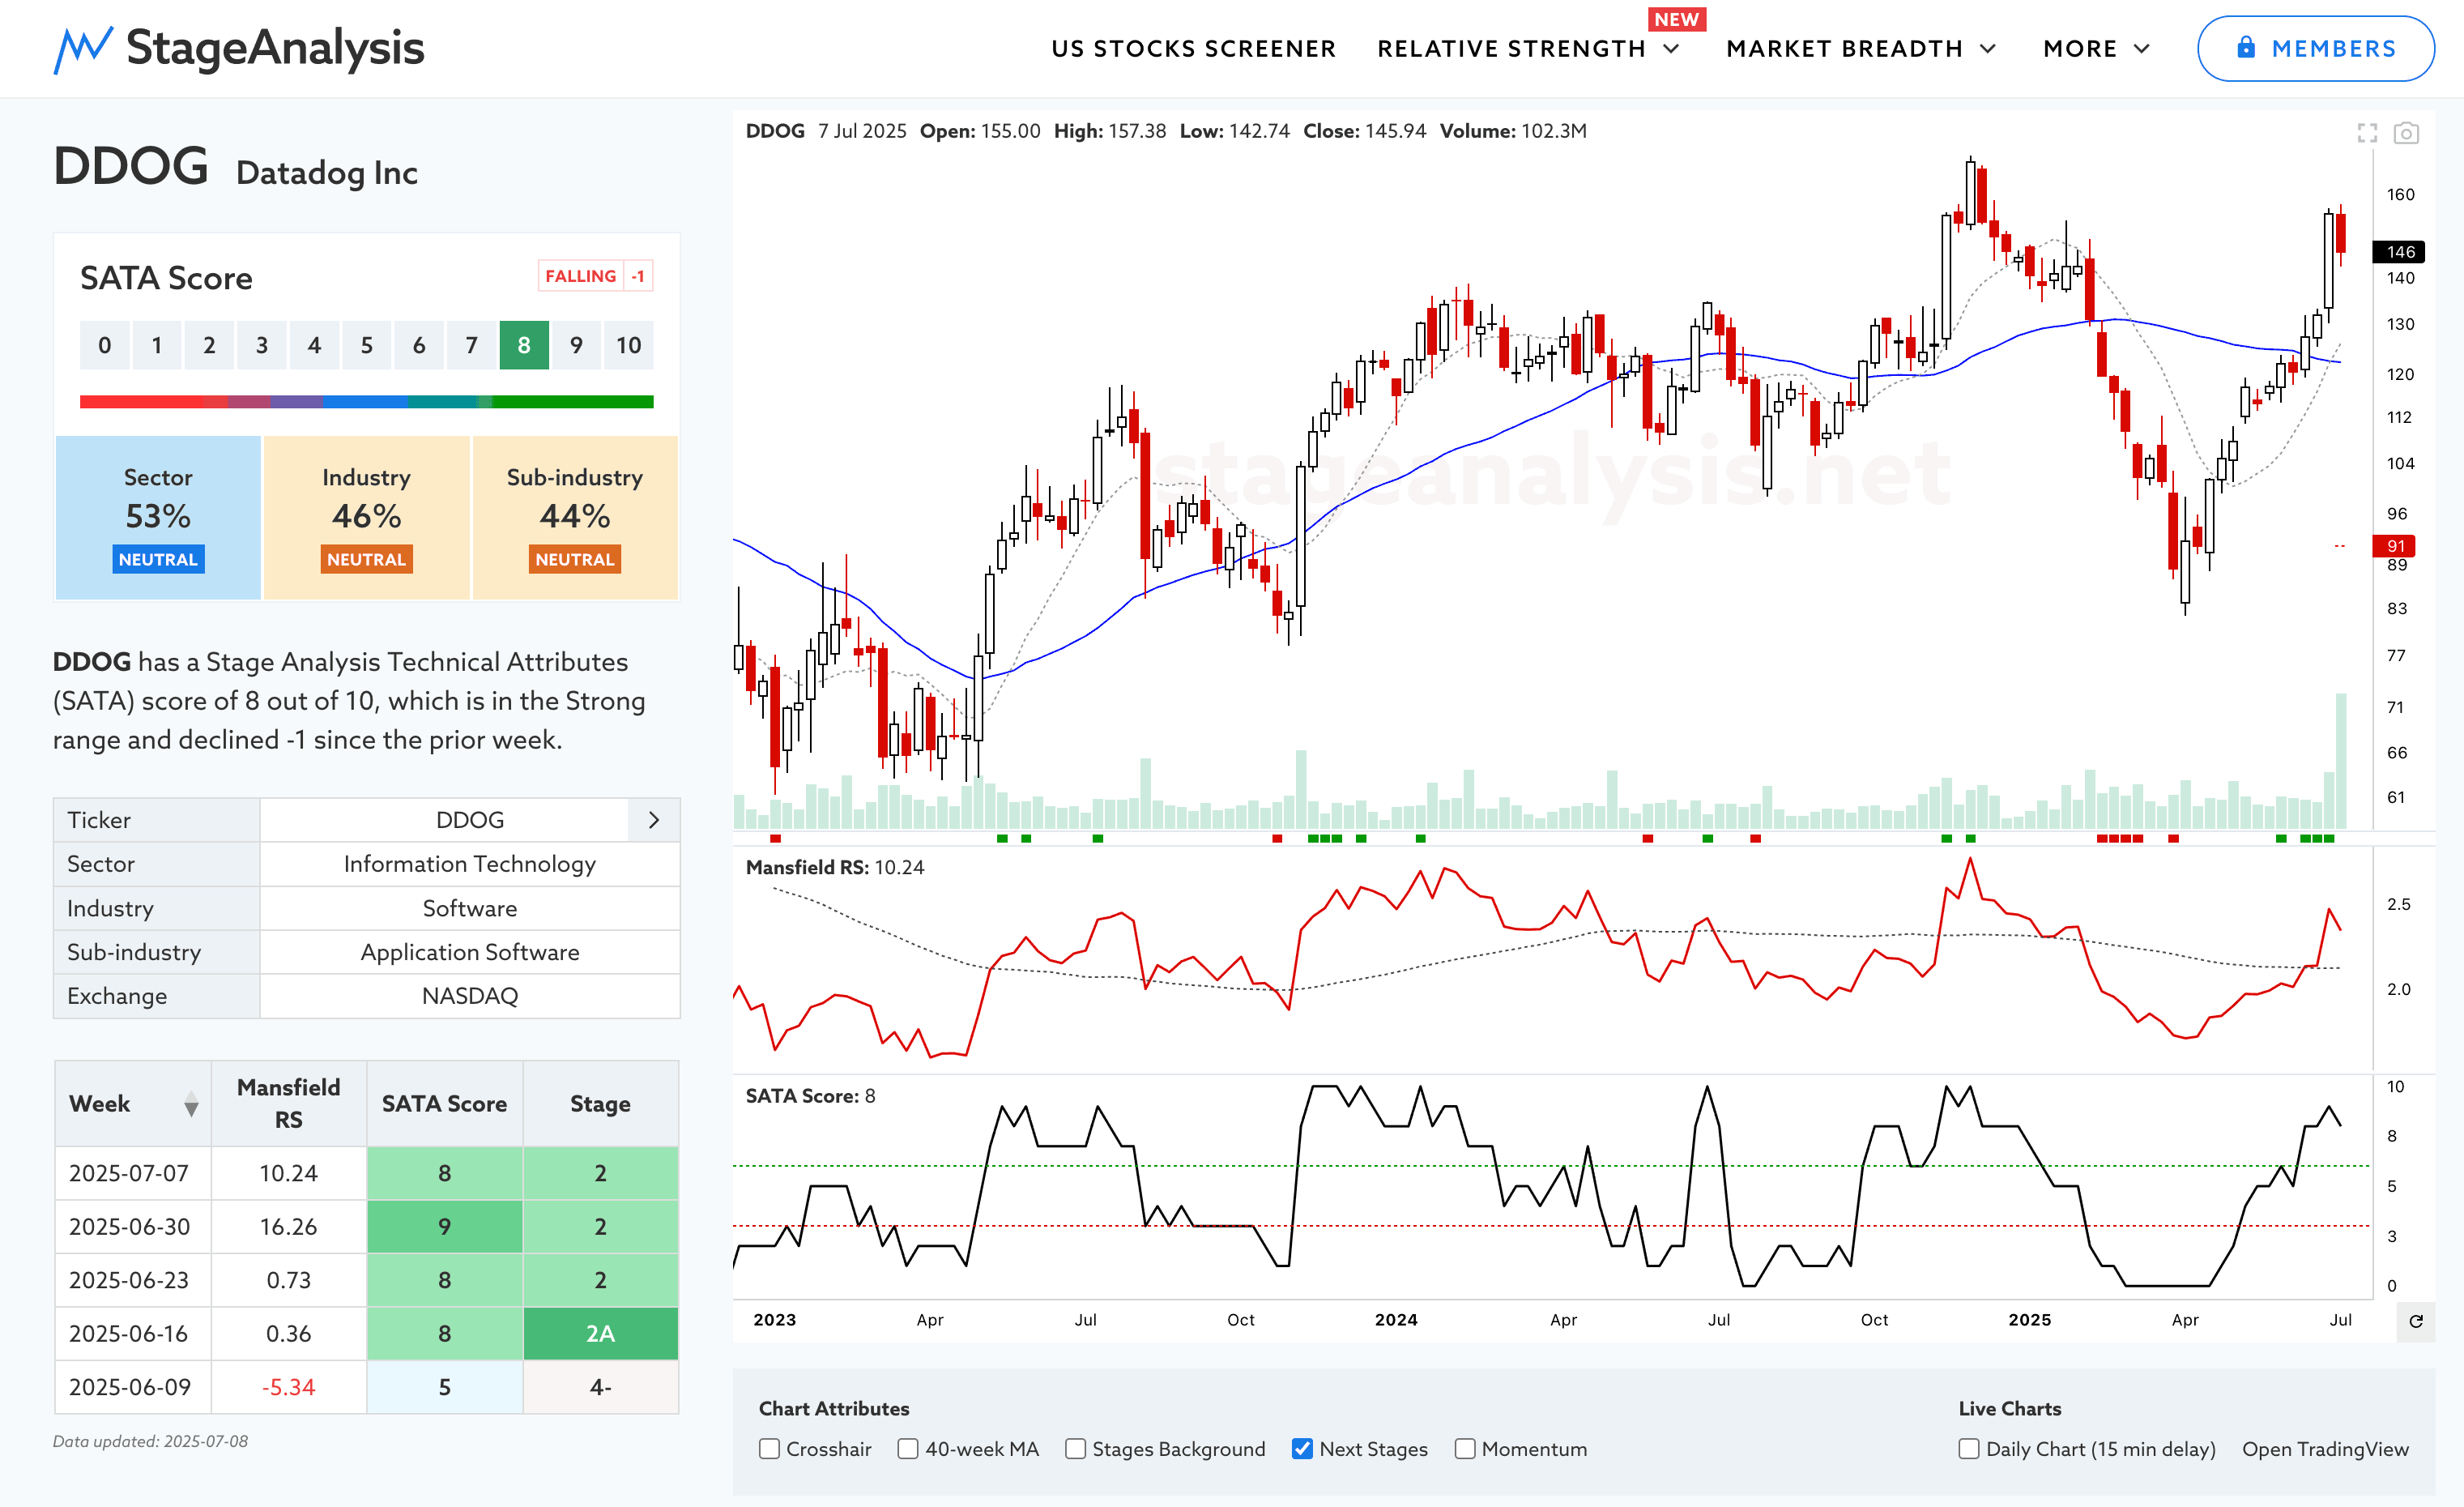The image size is (2464, 1507).
Task: Click the 2025-06-16 week cell
Action: tap(133, 1334)
